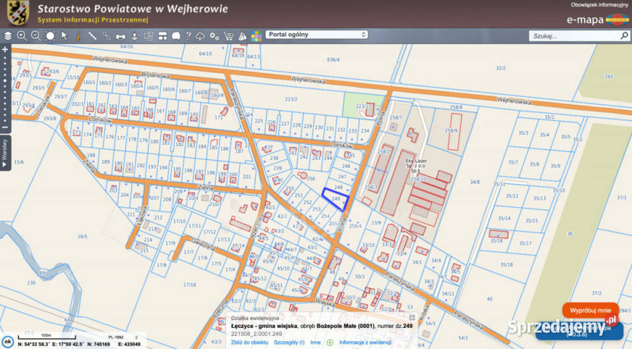Open the help question mark icon
The image size is (632, 349).
tap(188, 36)
